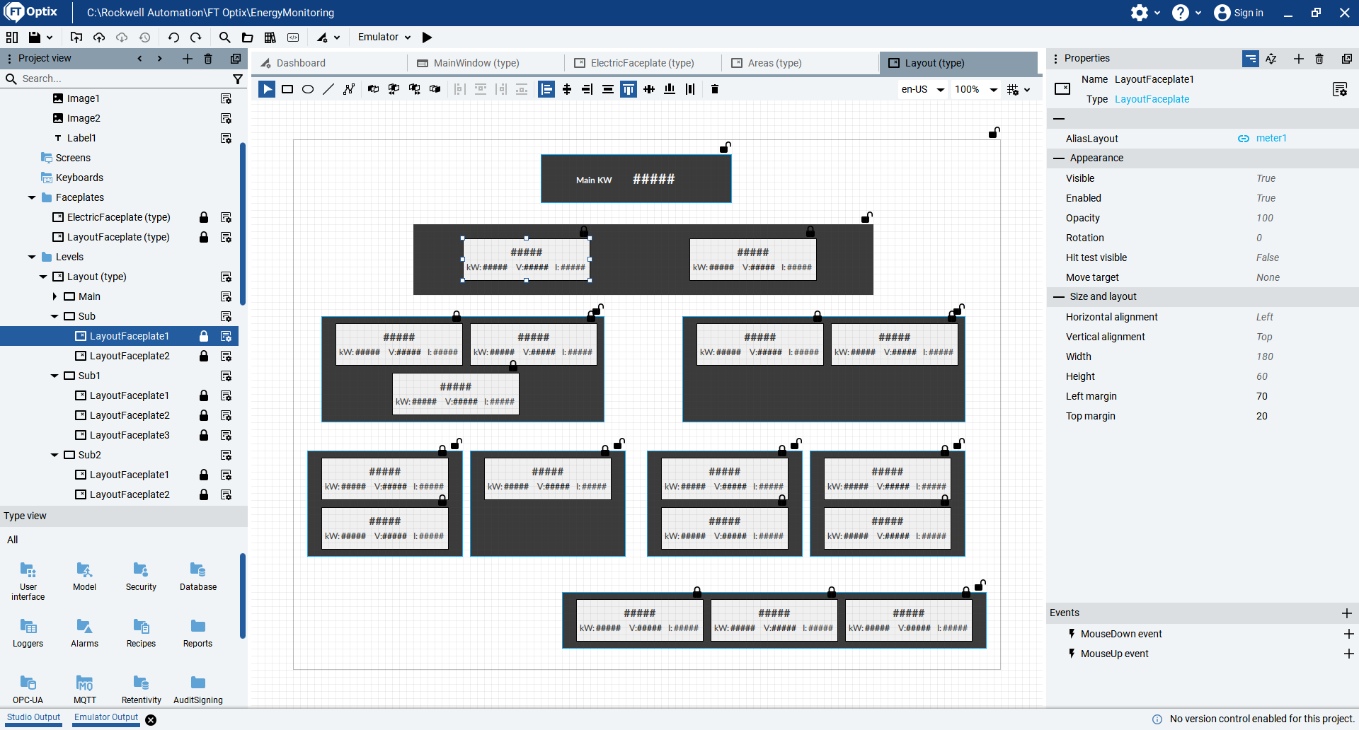This screenshot has width=1359, height=730.
Task: Click the undo arrow in toolbar
Action: point(173,37)
